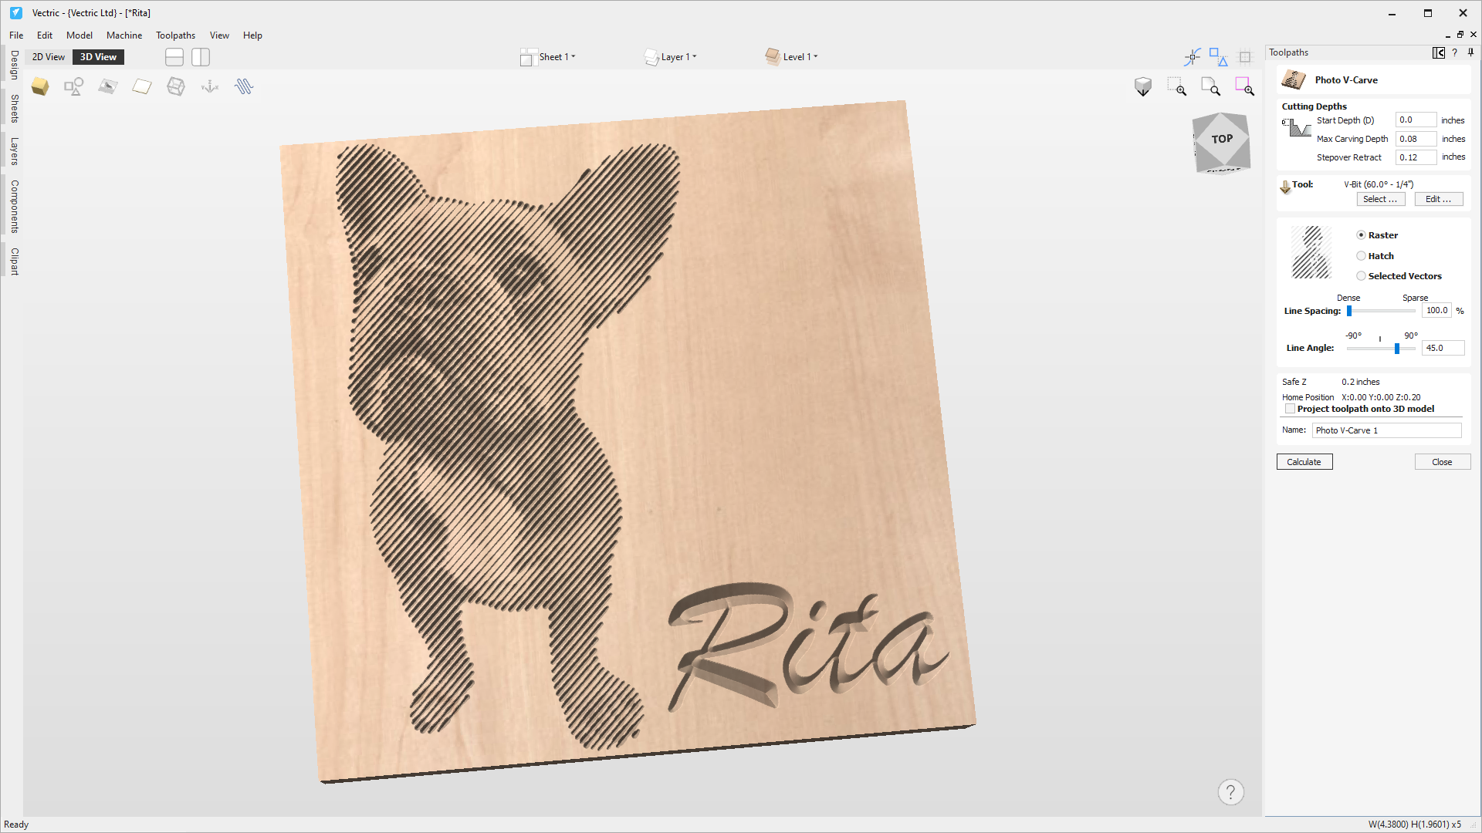Click the Line Angle slider handle
The image size is (1482, 833).
pyautogui.click(x=1397, y=349)
